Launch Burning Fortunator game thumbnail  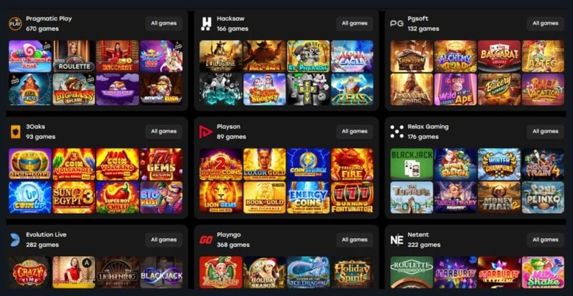tap(352, 198)
